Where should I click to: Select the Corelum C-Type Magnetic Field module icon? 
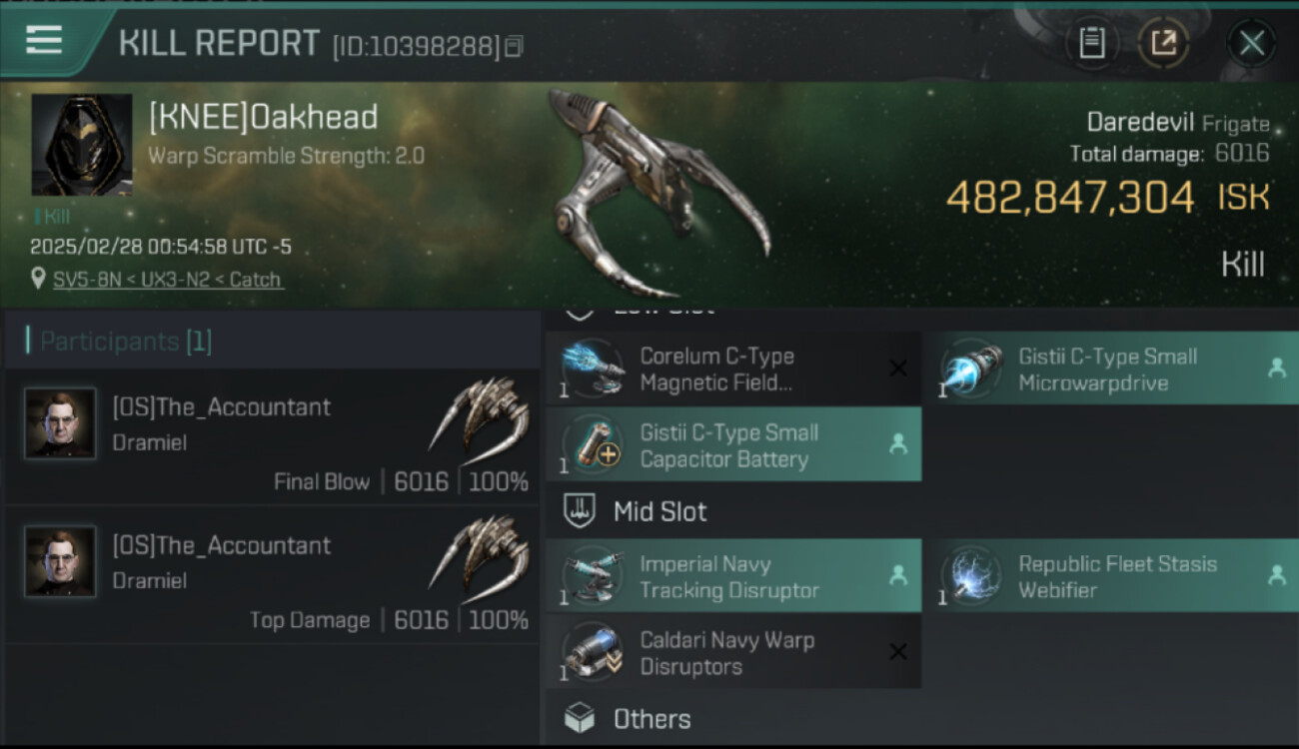click(593, 369)
